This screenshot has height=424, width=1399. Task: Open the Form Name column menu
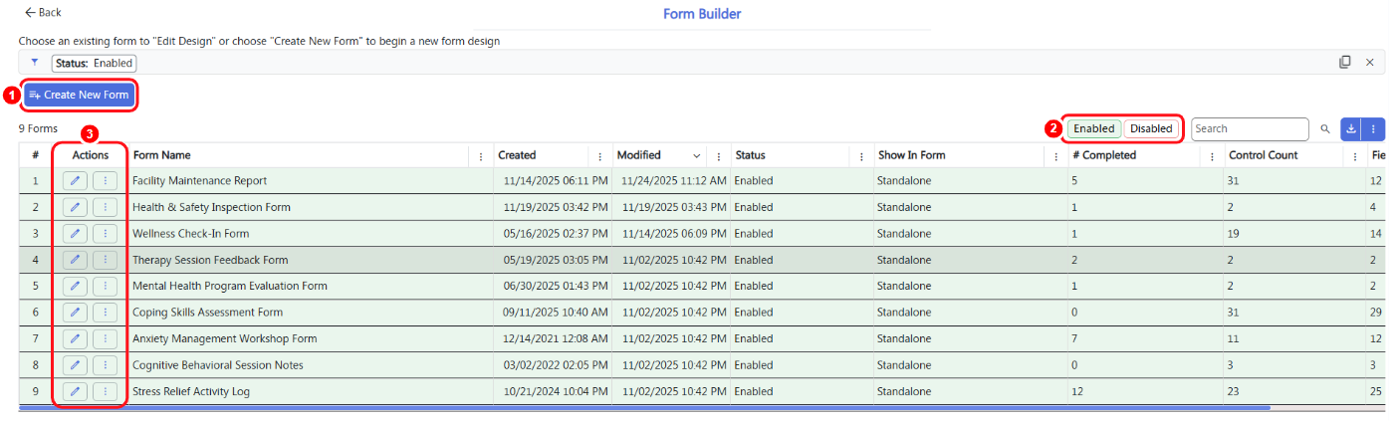pos(481,156)
